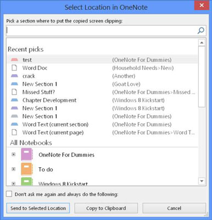Viewport: 212px width, 220px height.
Task: Select the Word Doc recent pick
Action: (x=103, y=68)
